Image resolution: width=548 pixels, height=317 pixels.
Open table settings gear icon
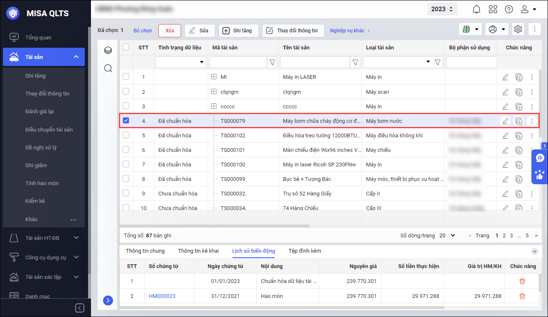(x=518, y=29)
